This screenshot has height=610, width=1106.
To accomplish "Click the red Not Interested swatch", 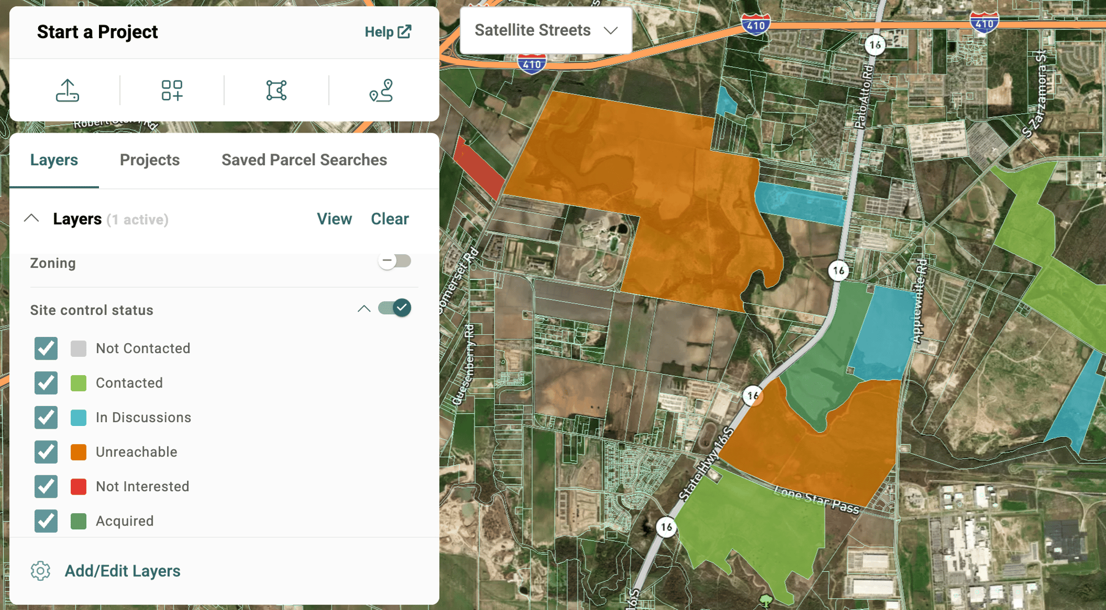I will 79,487.
